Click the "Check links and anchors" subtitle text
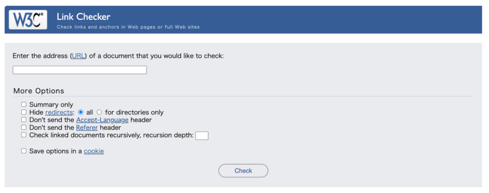489x193 pixels. point(128,27)
